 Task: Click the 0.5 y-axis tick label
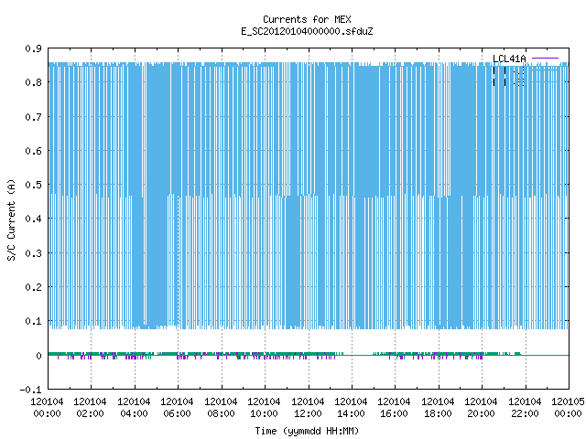33,185
